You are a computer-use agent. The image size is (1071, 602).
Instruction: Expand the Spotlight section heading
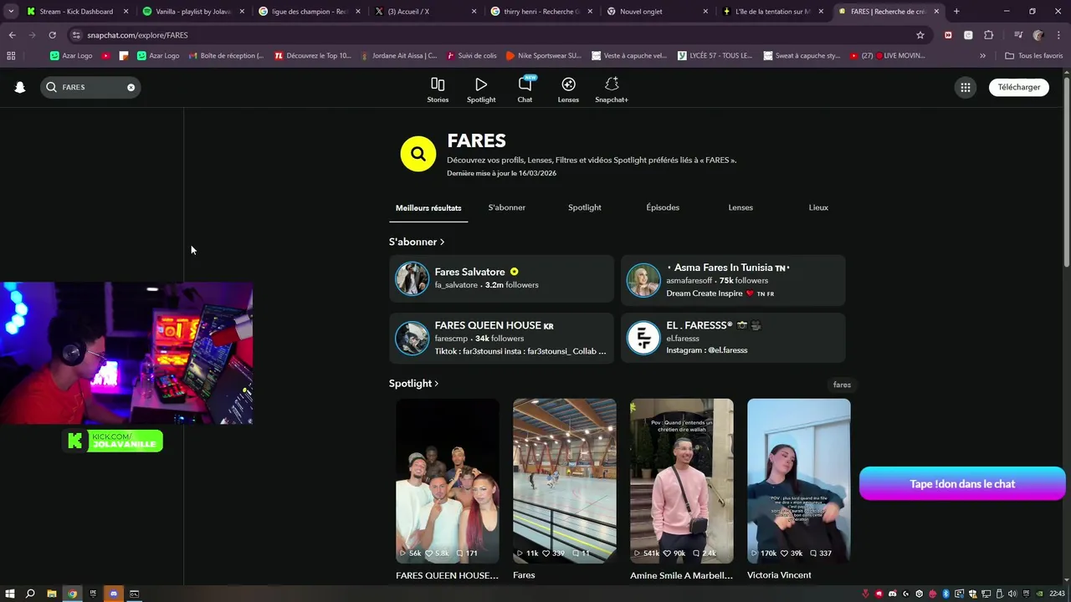(x=413, y=384)
